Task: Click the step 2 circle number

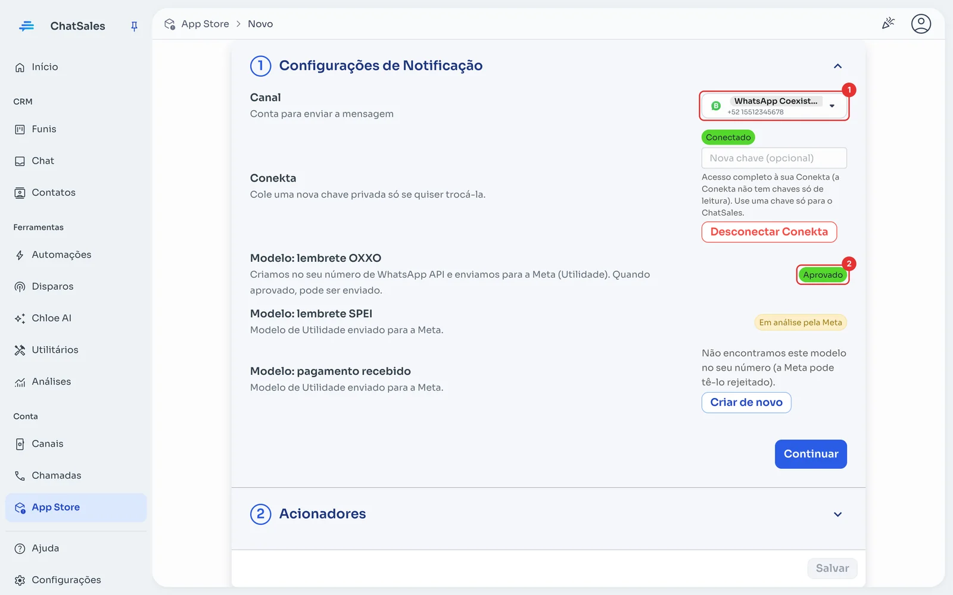Action: [x=260, y=514]
